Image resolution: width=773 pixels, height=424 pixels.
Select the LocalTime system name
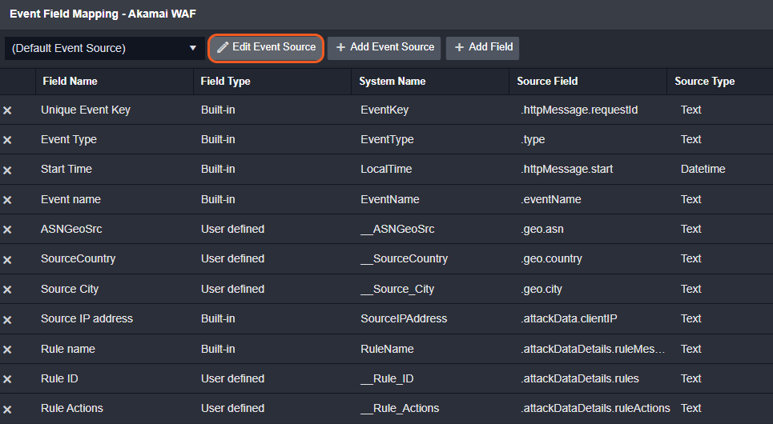coord(386,169)
